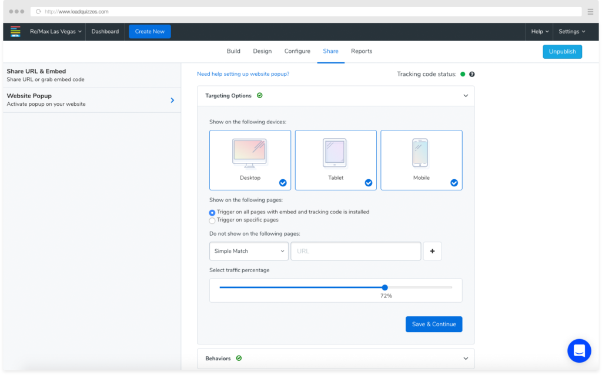
Task: Open the chat support bubble
Action: coord(579,351)
